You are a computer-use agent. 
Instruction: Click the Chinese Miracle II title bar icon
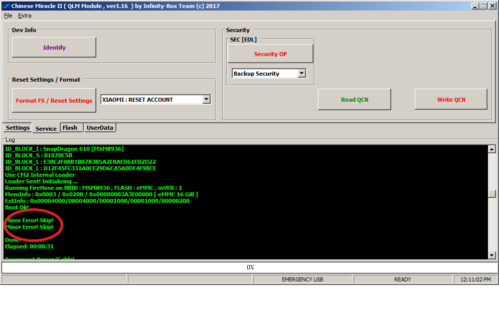(6, 6)
